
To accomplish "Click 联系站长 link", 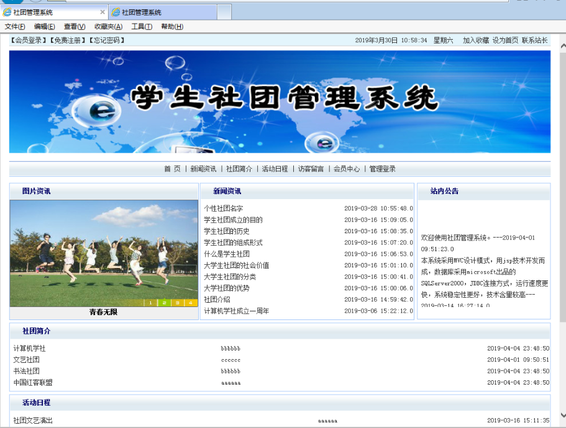I will tap(534, 40).
